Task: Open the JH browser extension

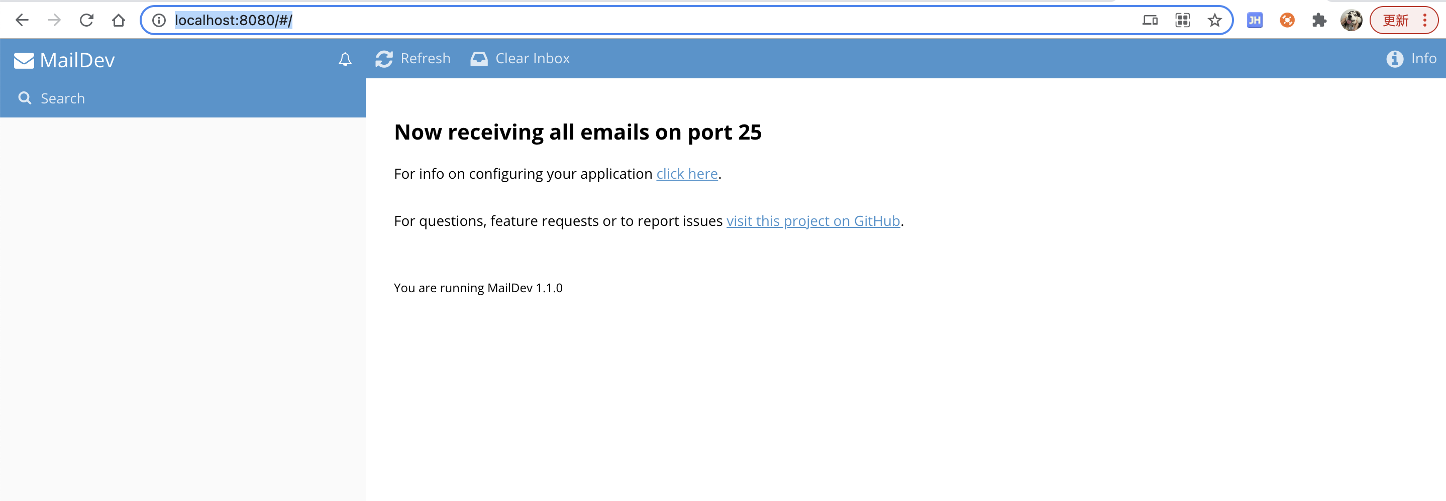Action: coord(1255,20)
